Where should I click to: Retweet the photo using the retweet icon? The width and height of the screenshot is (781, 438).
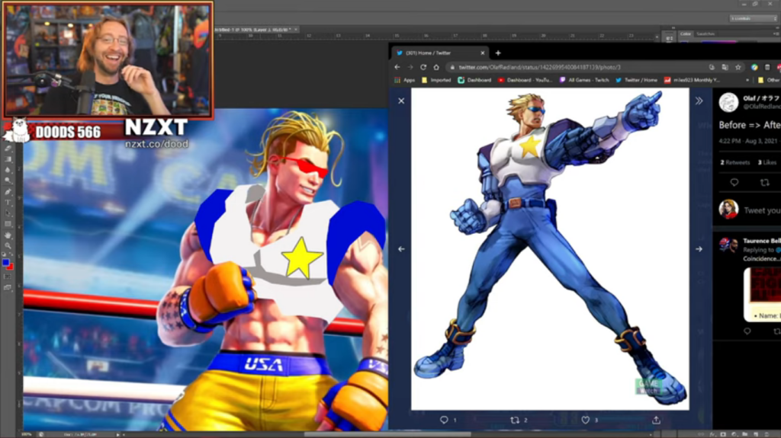point(515,420)
